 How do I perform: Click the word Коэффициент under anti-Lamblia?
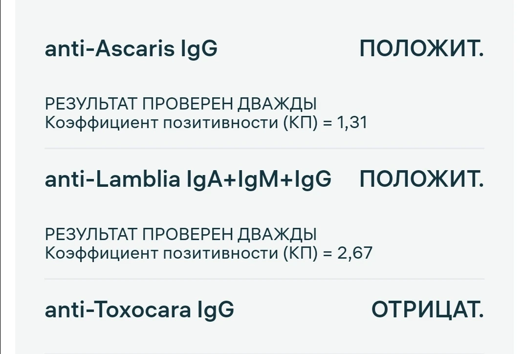(x=101, y=253)
